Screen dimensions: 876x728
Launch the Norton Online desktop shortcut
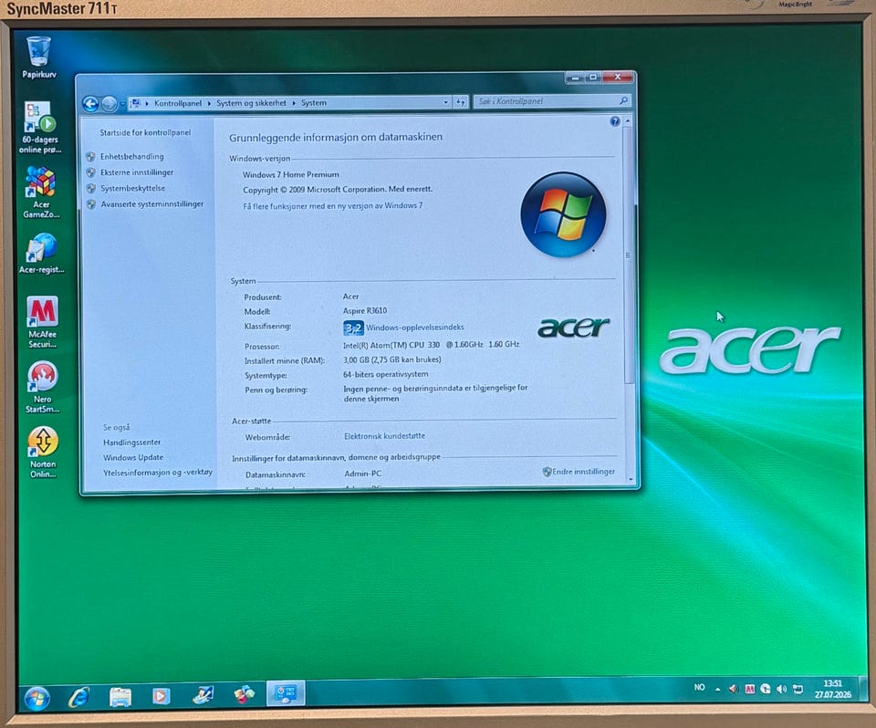(x=43, y=452)
